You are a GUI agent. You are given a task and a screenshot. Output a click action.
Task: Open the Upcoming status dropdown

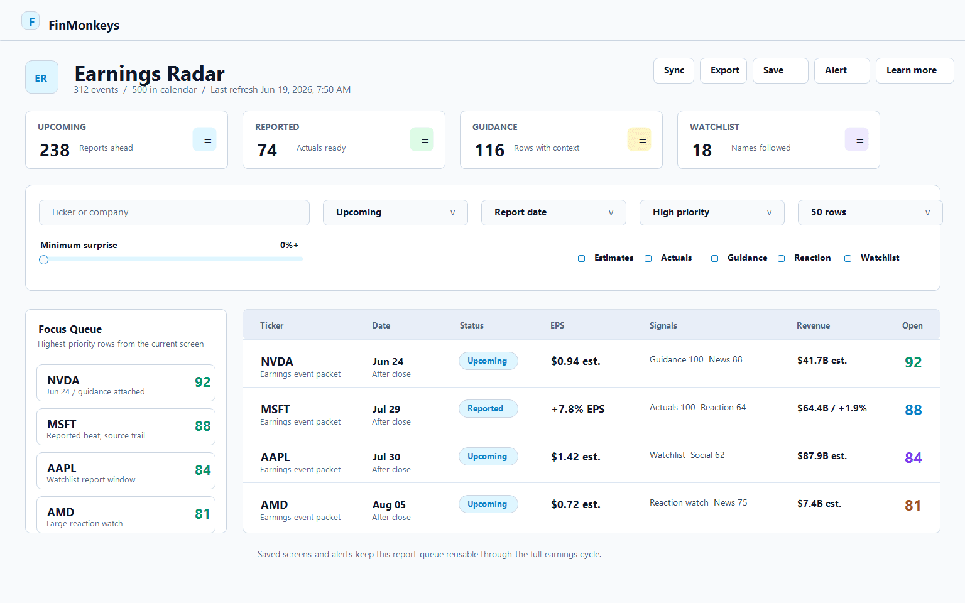pyautogui.click(x=395, y=212)
